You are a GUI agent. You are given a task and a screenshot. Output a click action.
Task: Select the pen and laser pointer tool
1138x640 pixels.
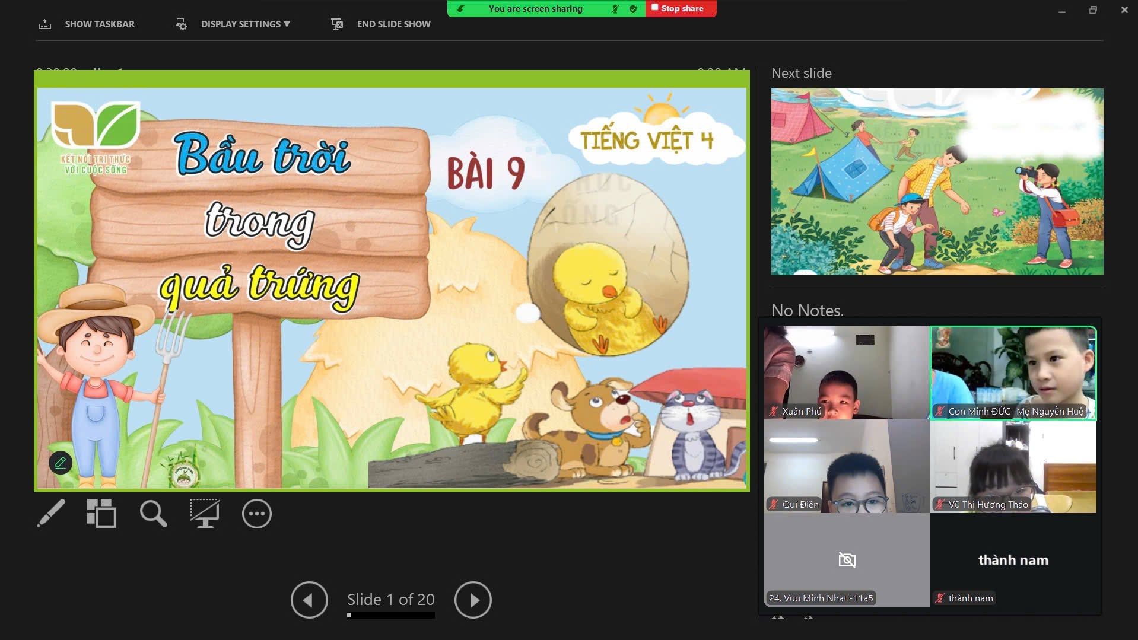[51, 513]
